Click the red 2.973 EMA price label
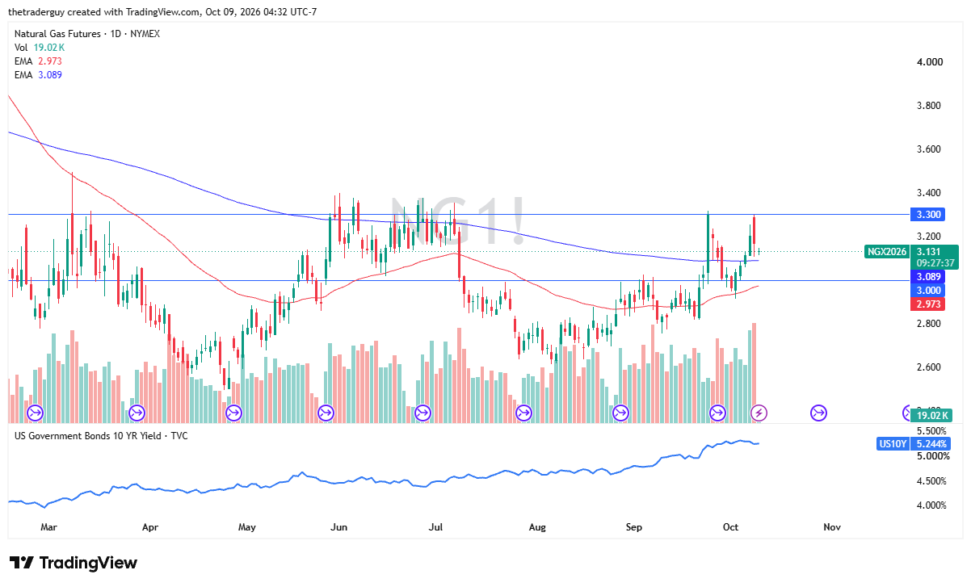The image size is (971, 587). 928,304
